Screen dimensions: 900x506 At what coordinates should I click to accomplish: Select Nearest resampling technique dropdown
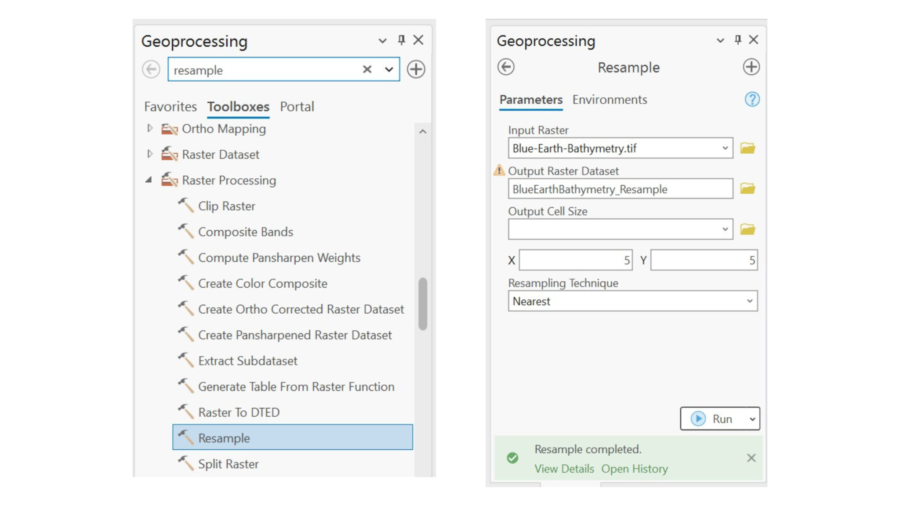(632, 301)
